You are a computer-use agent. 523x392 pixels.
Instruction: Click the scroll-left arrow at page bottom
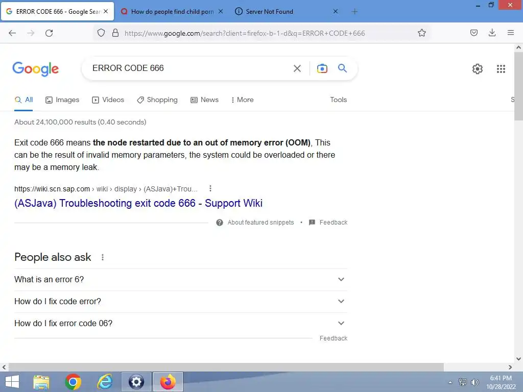[x=4, y=367]
